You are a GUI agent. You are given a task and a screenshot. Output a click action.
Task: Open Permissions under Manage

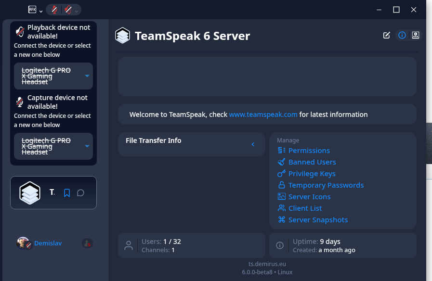coord(309,151)
